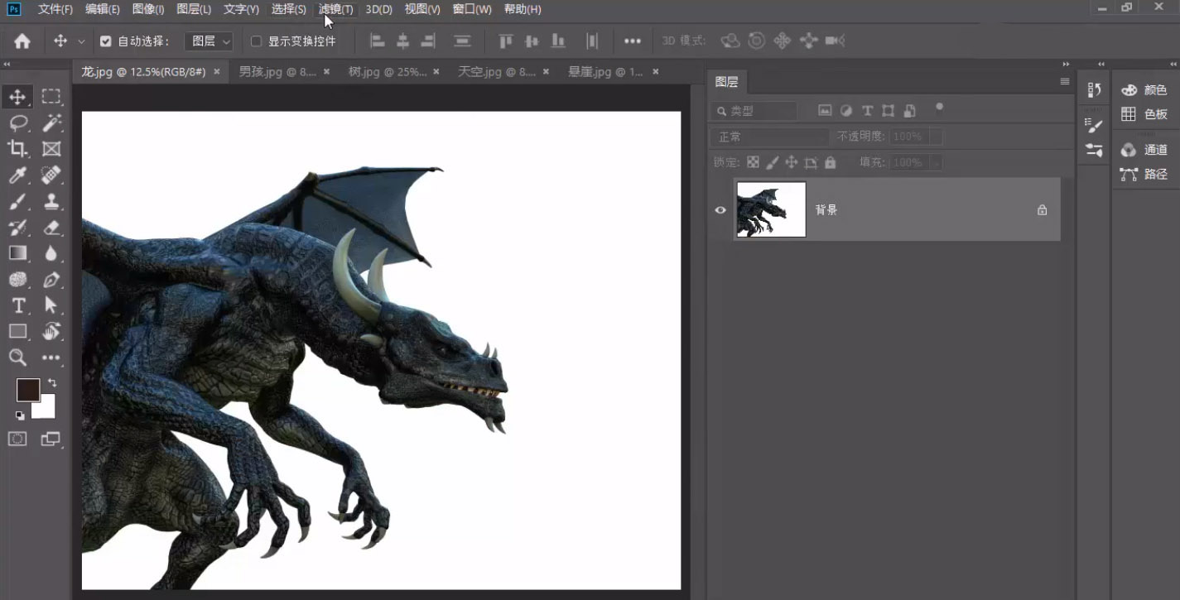Viewport: 1180px width, 600px height.
Task: Open the Color panel button
Action: click(1146, 90)
